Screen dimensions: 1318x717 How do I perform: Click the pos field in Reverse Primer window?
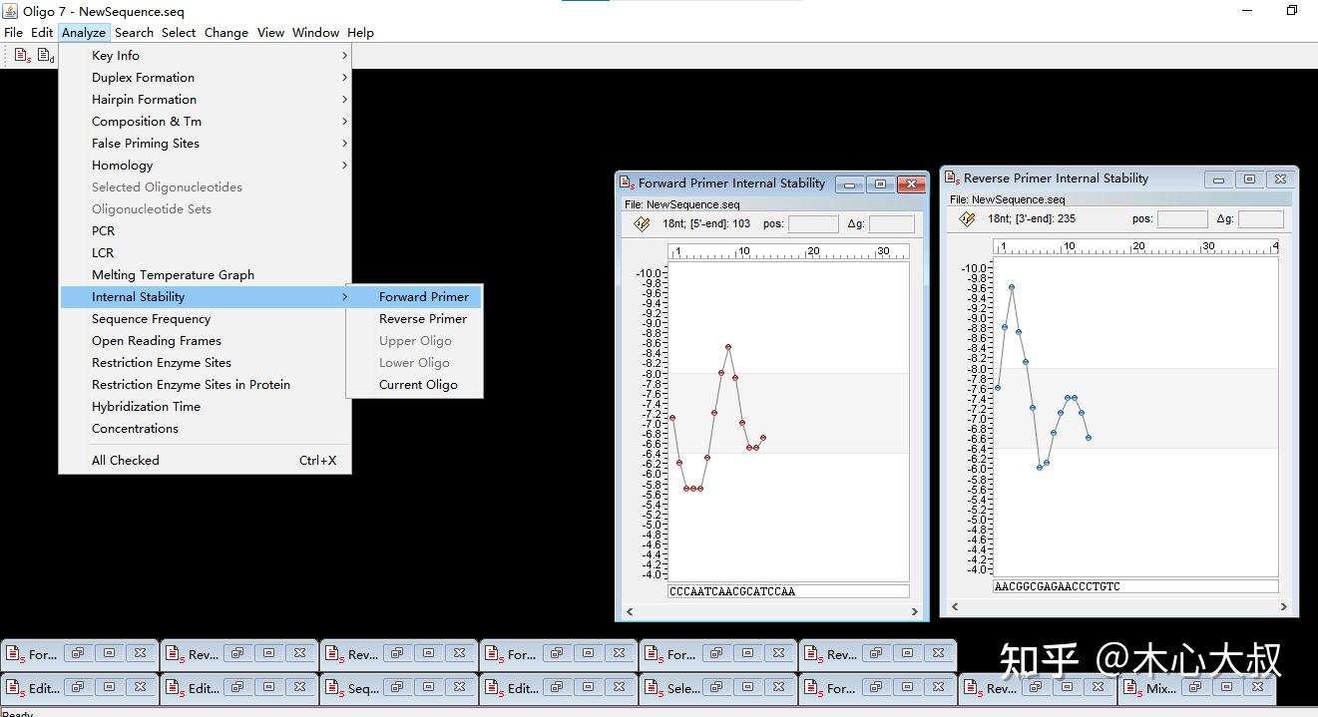click(1182, 219)
